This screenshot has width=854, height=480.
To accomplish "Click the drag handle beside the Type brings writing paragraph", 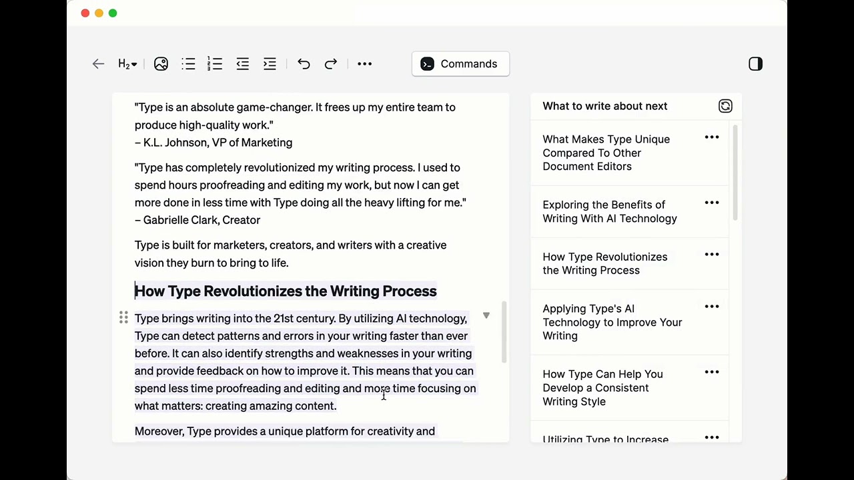I will coord(123,317).
